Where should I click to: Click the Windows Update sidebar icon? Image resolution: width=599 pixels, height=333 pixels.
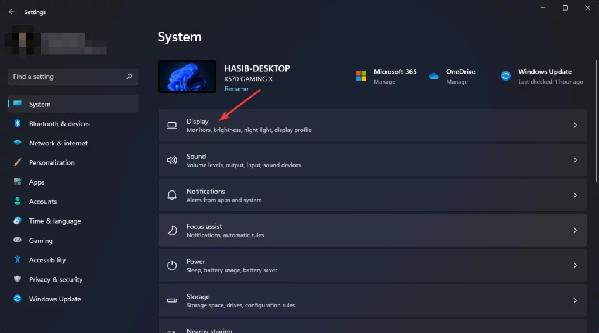[x=18, y=299]
